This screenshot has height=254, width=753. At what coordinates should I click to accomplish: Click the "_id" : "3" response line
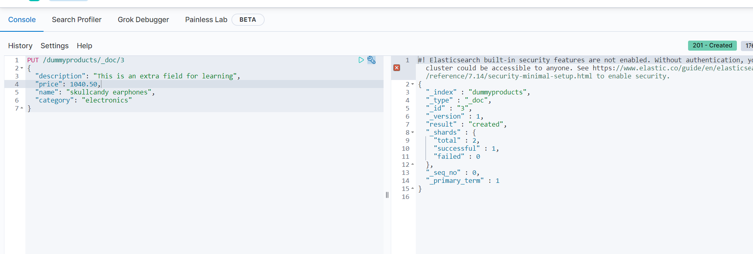(449, 108)
